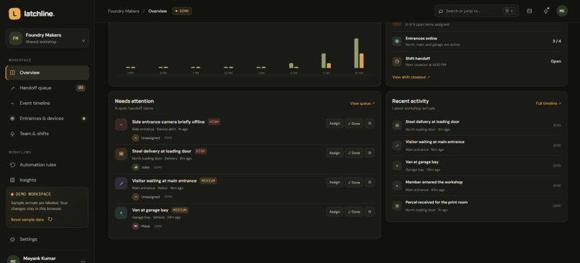The width and height of the screenshot is (580, 263).
Task: Click the View queue link
Action: [x=362, y=103]
